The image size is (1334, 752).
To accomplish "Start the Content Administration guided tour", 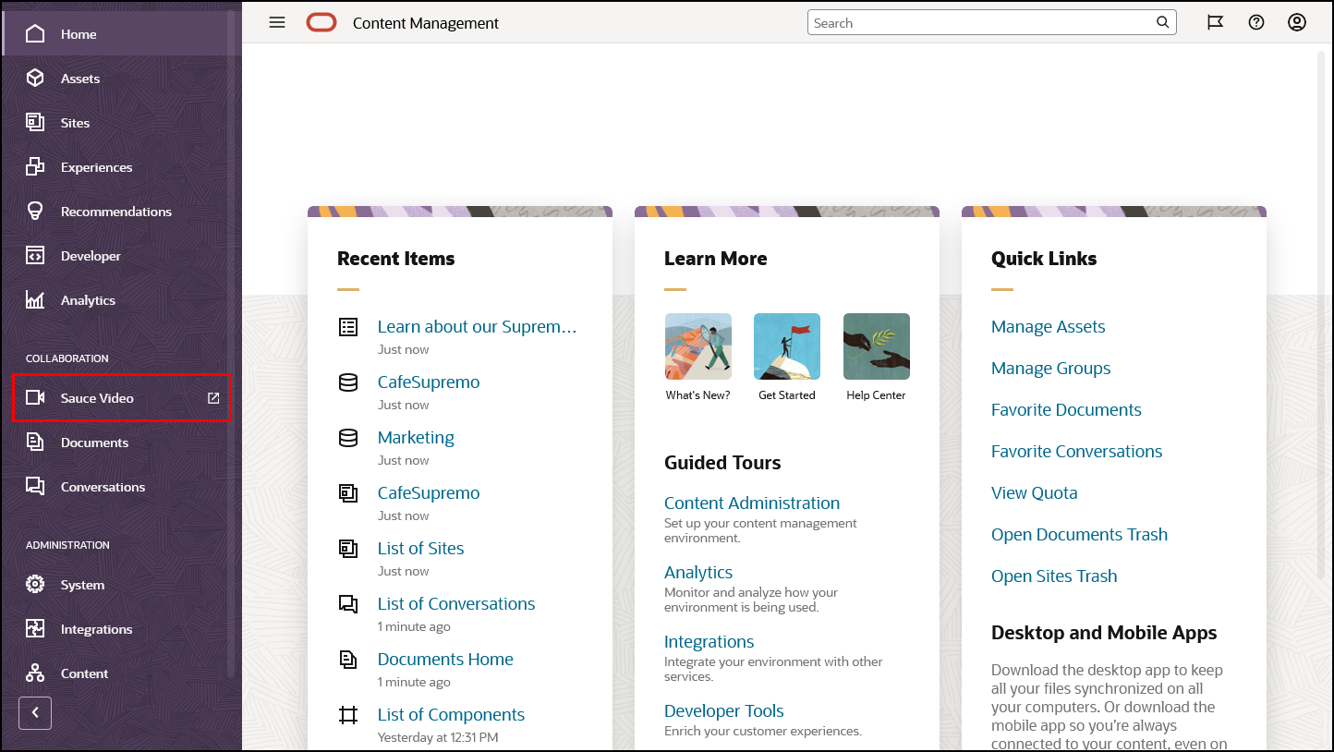I will click(x=752, y=503).
